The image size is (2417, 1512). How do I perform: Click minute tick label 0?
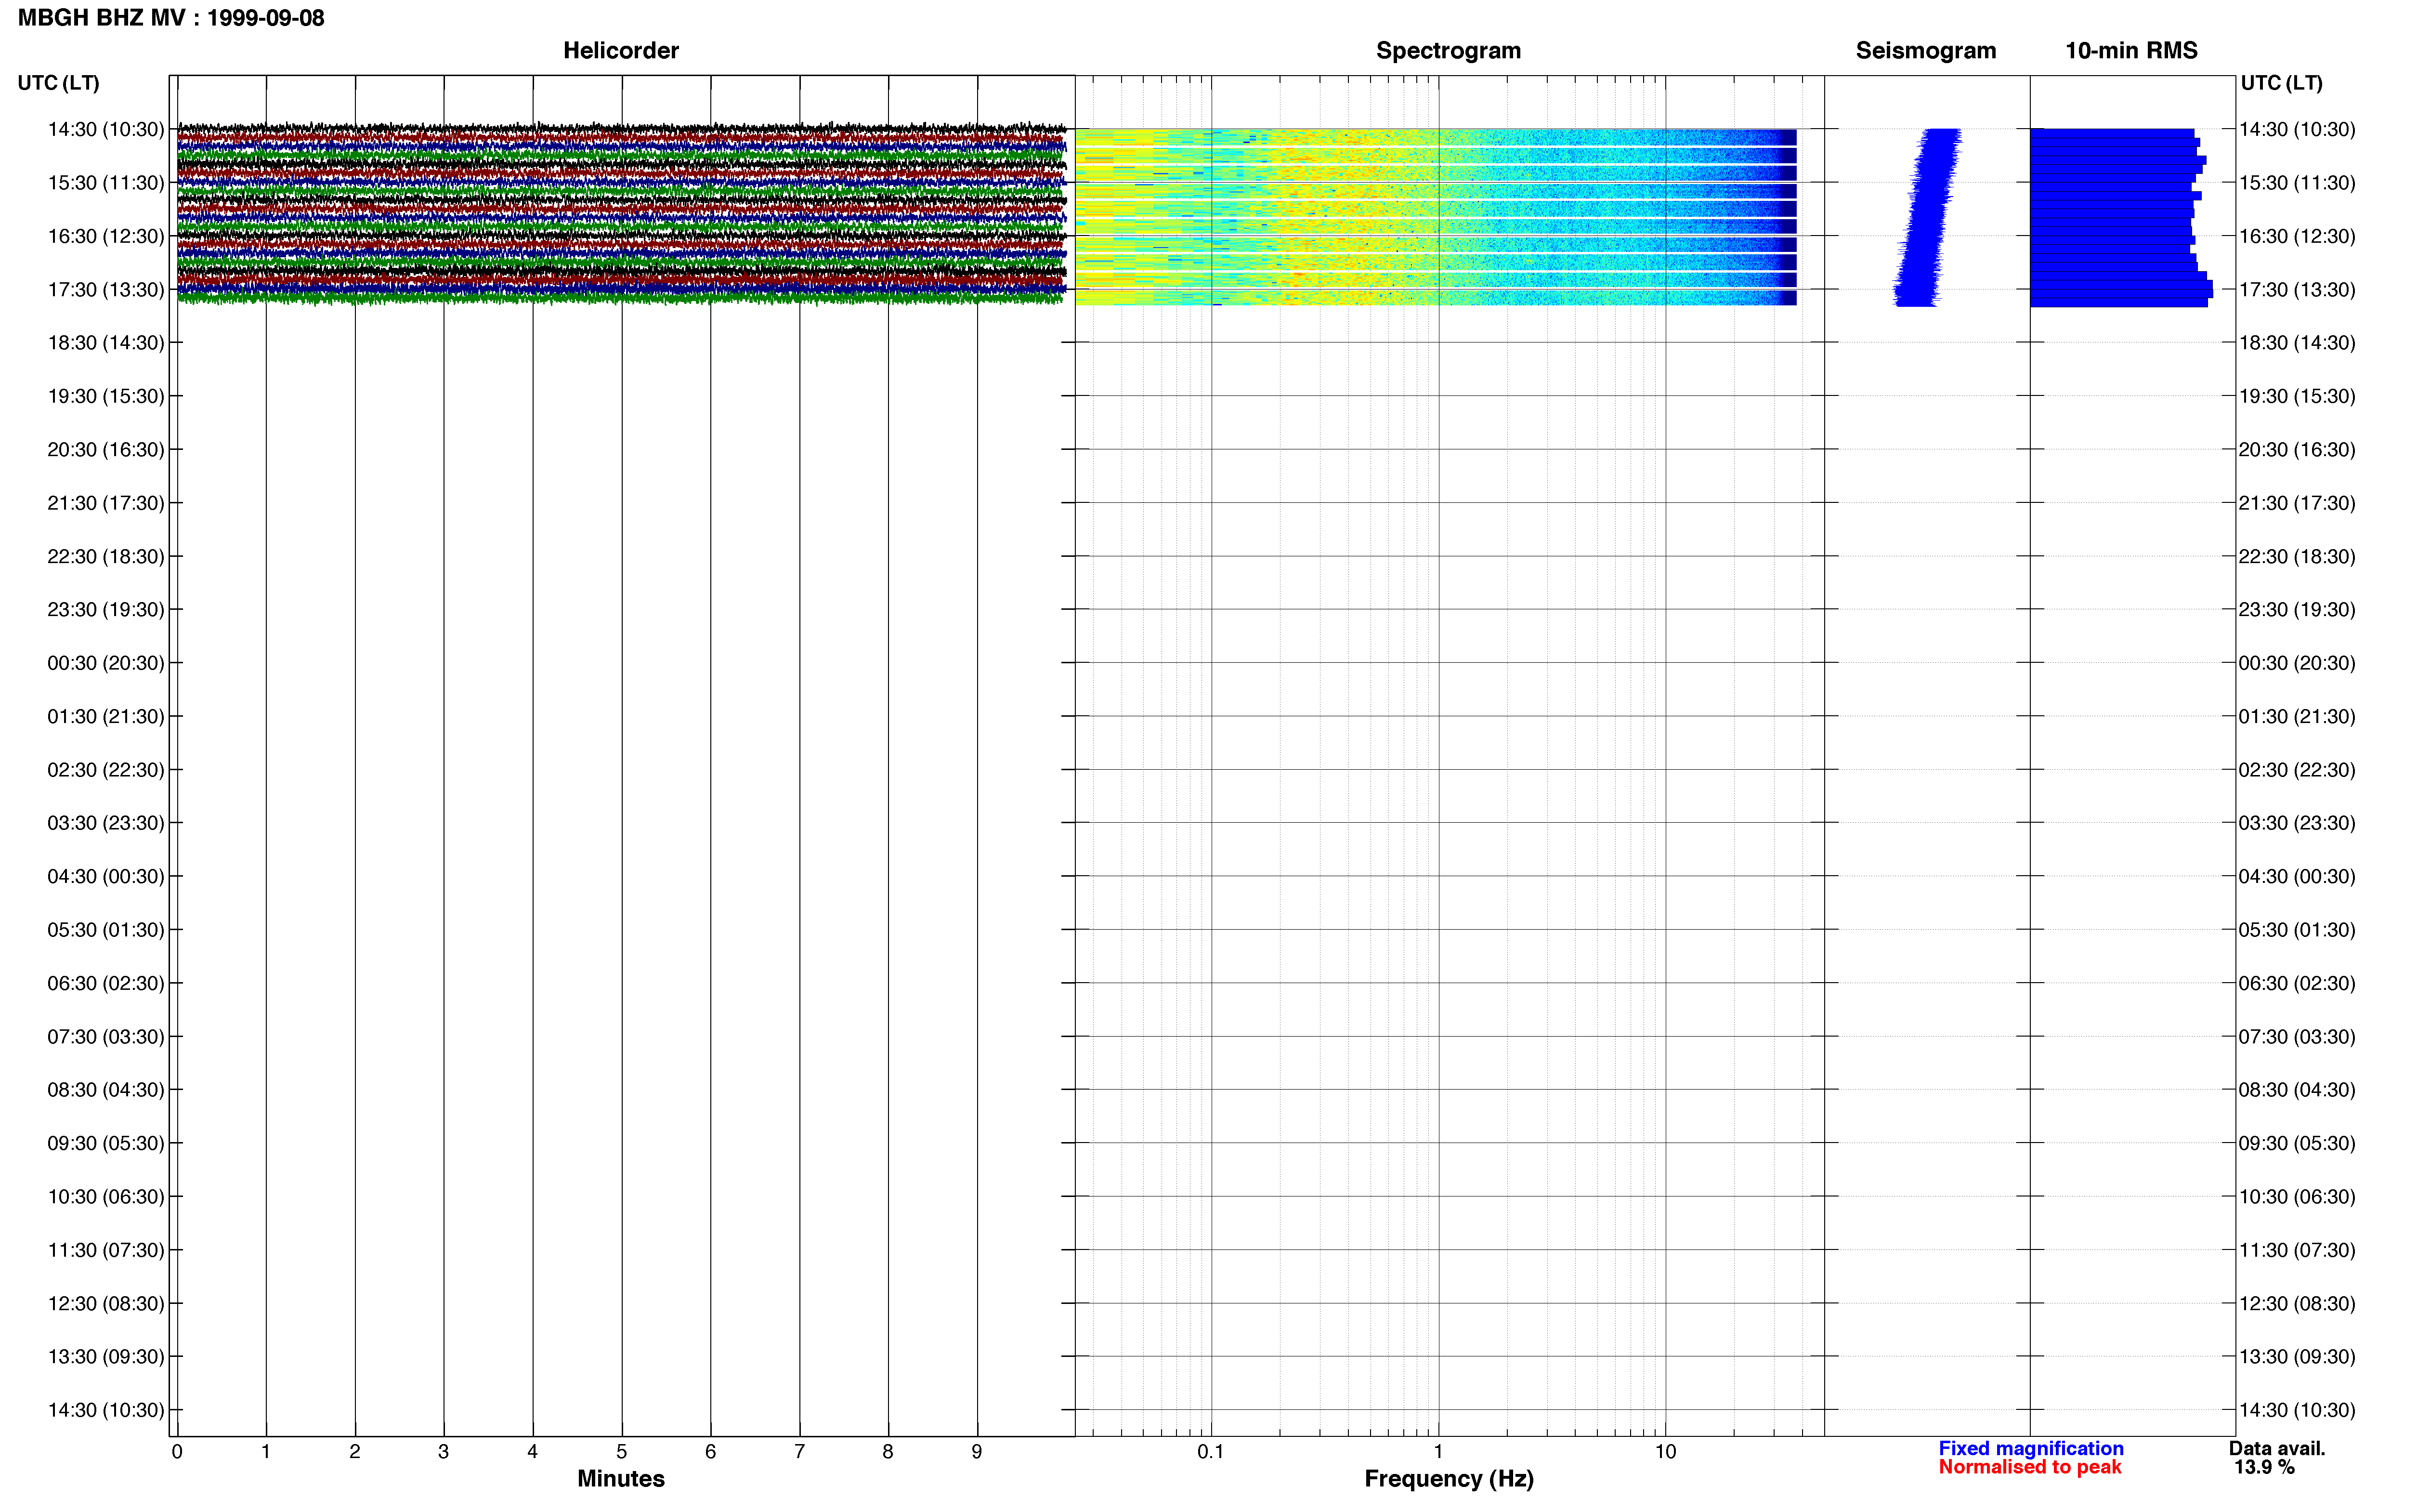coord(177,1451)
